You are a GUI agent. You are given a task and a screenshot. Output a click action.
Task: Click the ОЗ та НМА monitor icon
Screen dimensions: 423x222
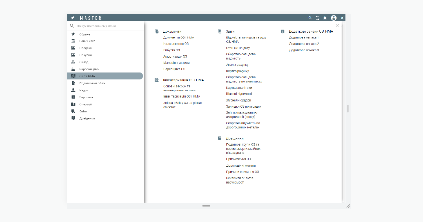[x=73, y=76]
